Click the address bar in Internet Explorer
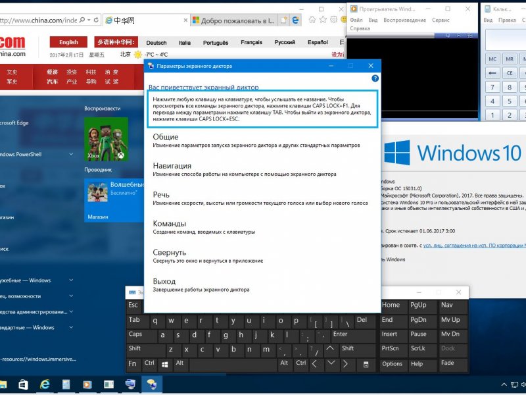This screenshot has width=526, height=395. pyautogui.click(x=39, y=20)
